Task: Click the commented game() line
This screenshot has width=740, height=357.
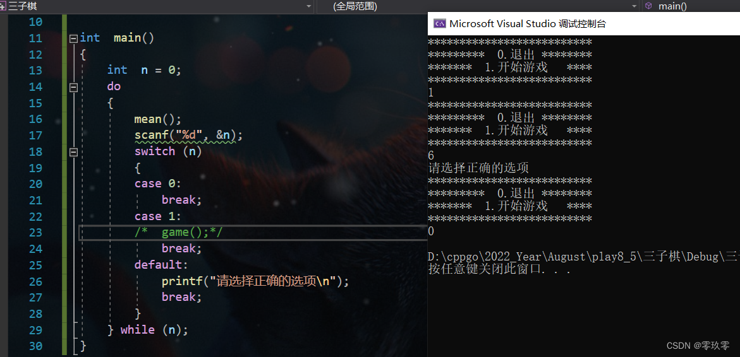Action: click(179, 233)
